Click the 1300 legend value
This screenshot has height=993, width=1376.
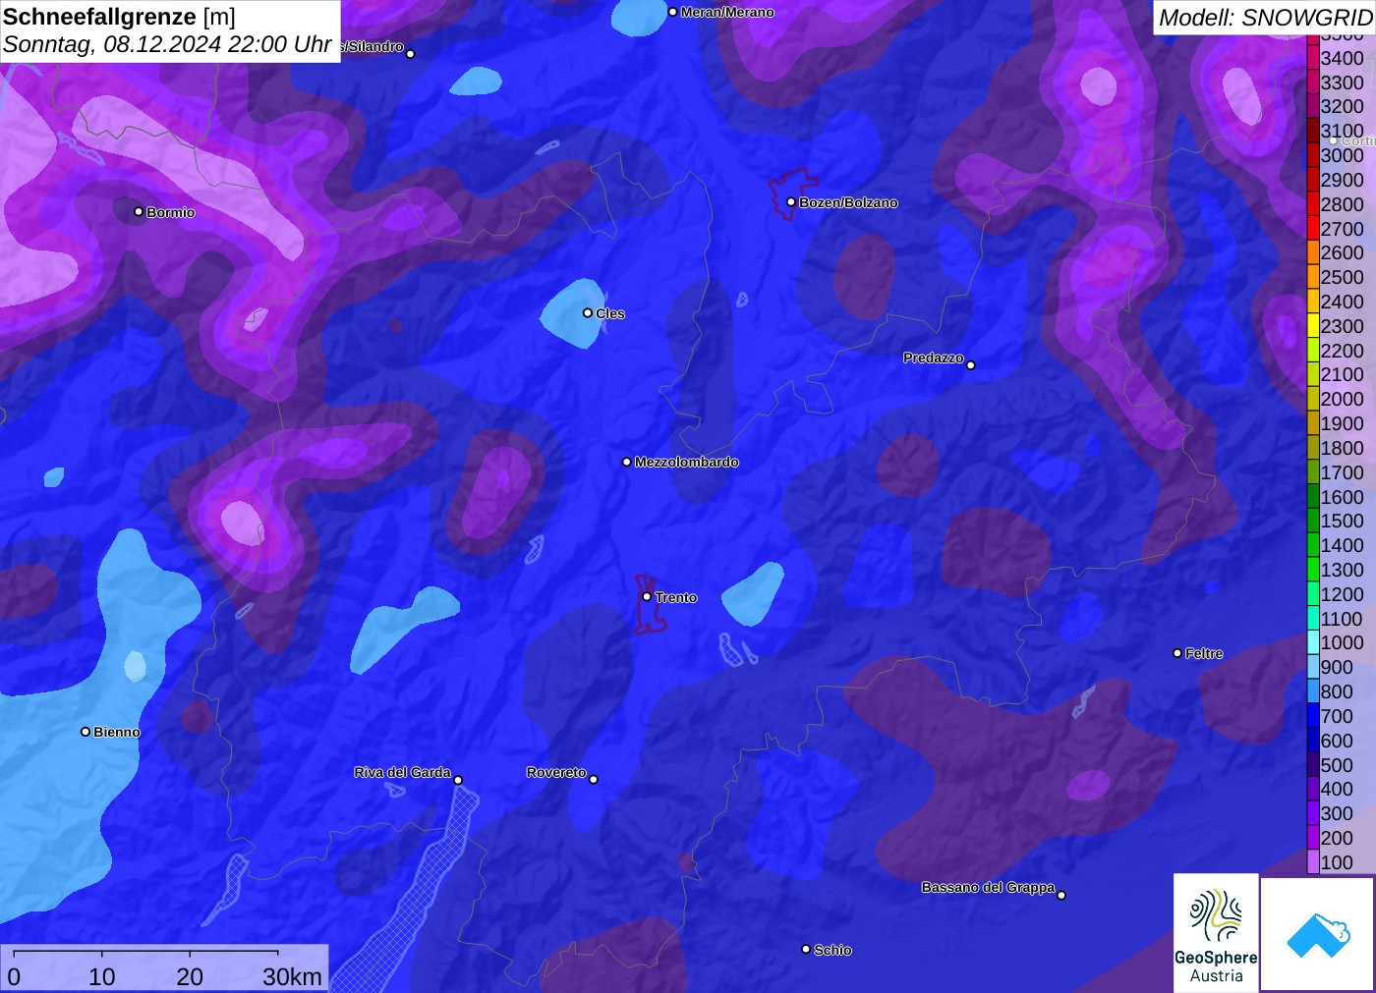pos(1342,570)
